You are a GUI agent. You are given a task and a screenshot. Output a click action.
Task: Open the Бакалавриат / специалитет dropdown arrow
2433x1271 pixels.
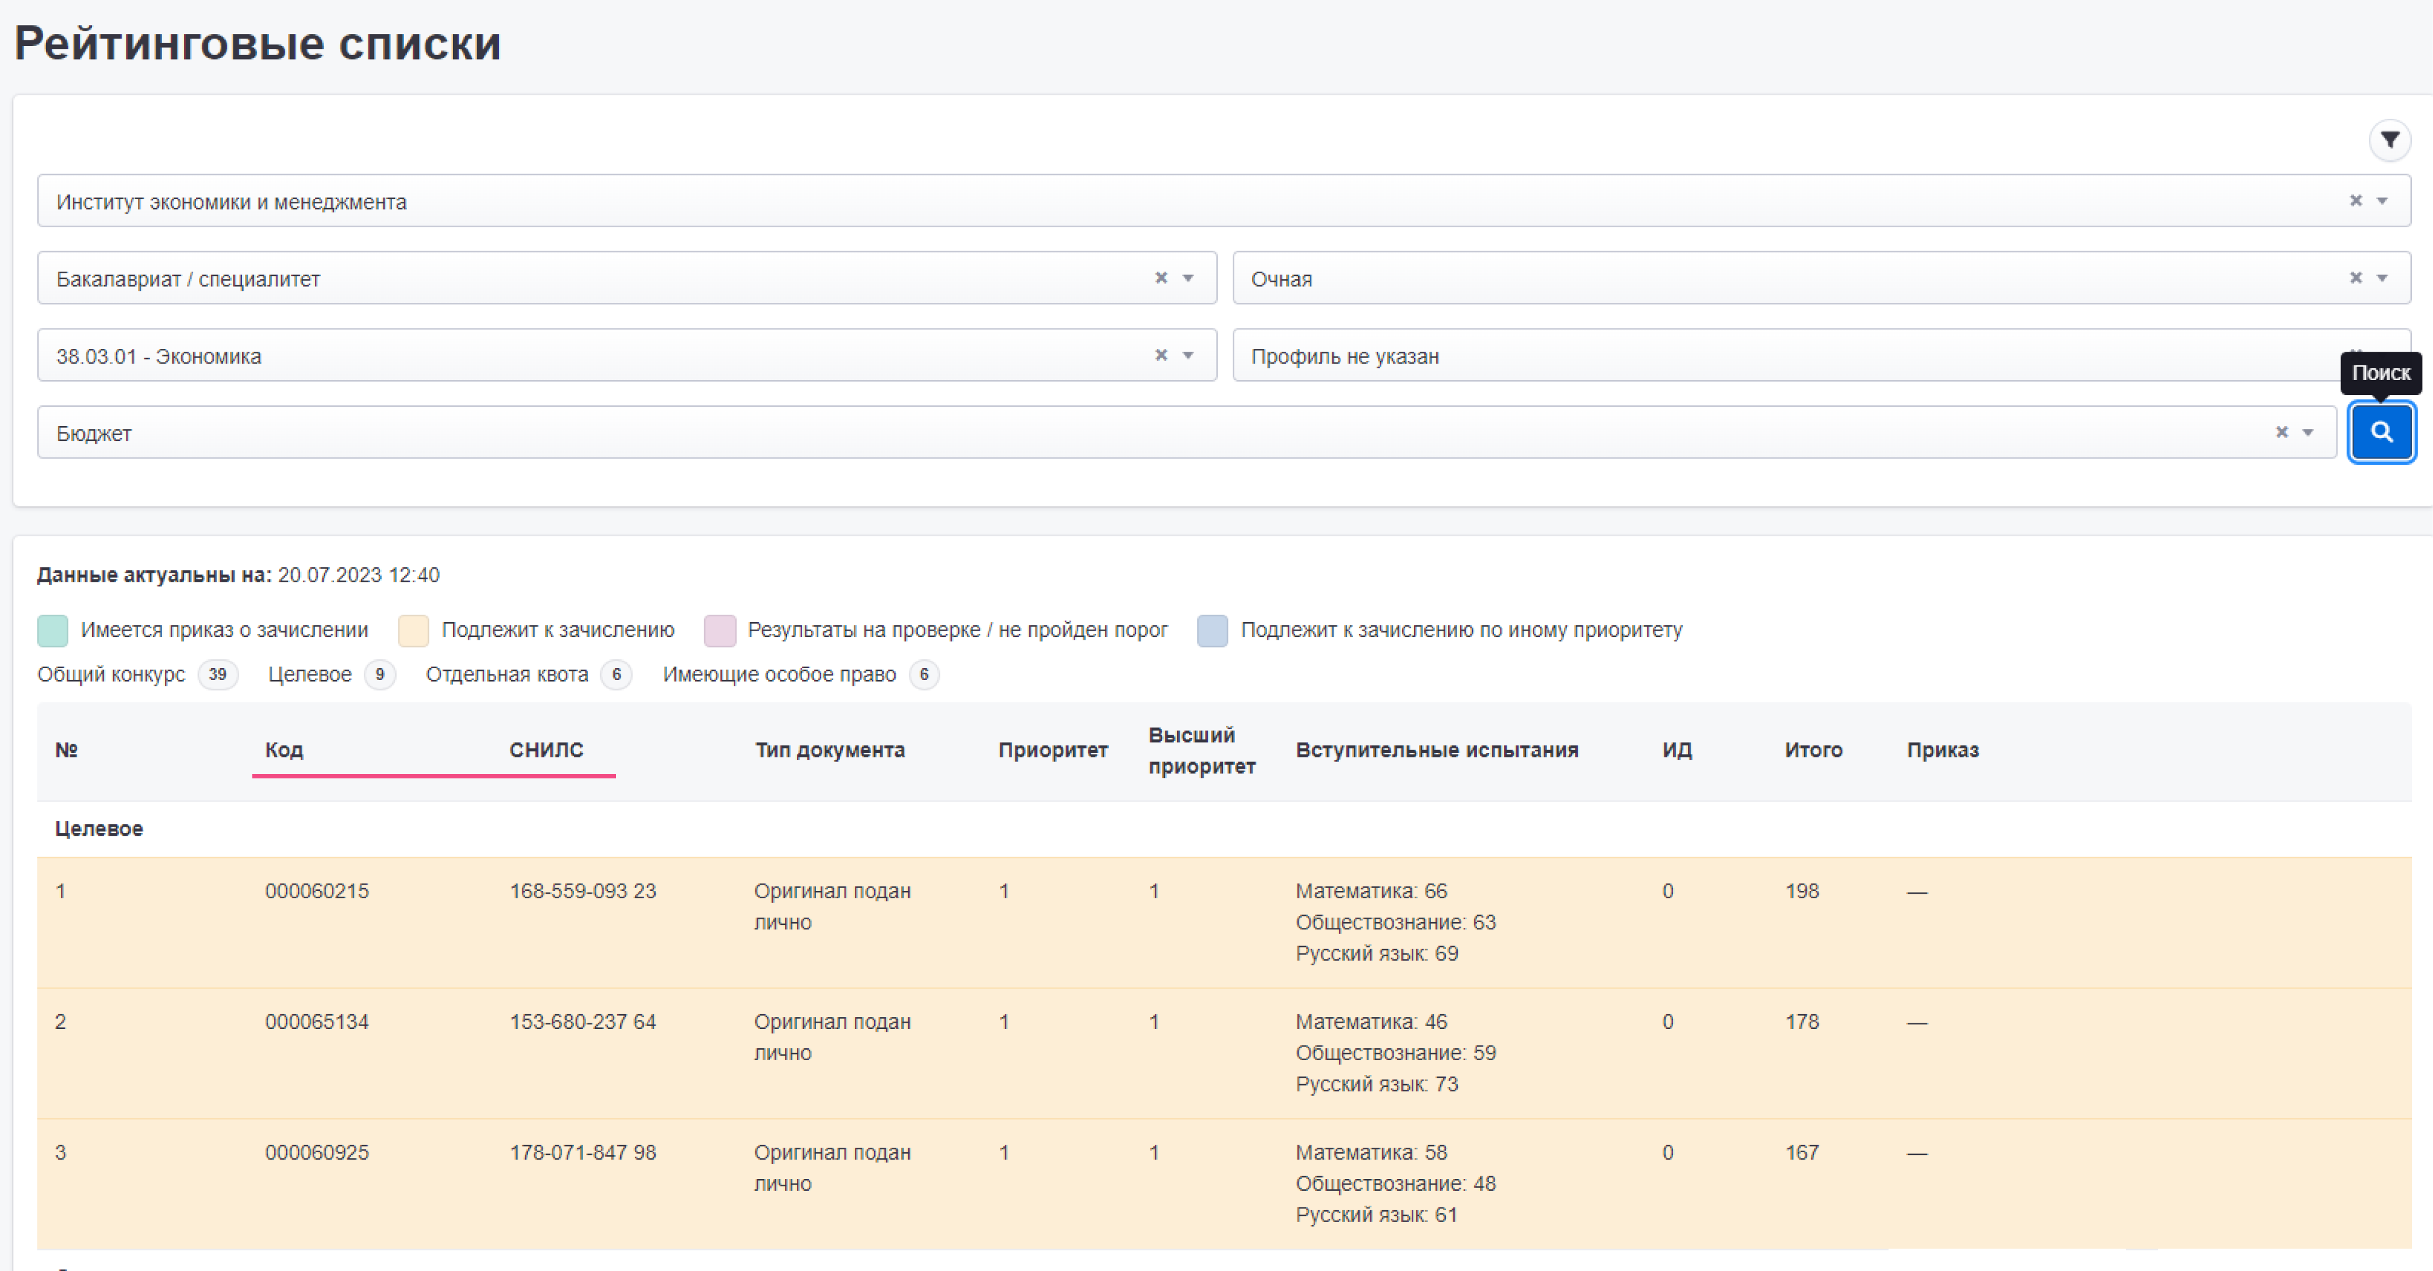click(x=1188, y=278)
